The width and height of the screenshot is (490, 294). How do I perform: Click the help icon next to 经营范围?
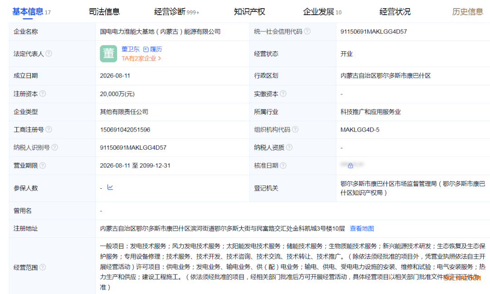[43, 267]
